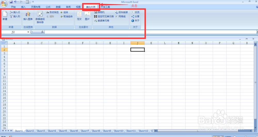Viewport: 258px width, 137px height.
Task: Switch to Sheet12 tab
Action: [x=143, y=131]
